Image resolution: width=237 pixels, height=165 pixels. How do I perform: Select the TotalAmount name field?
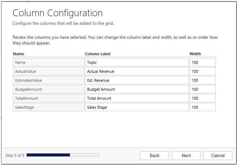(x=49, y=98)
